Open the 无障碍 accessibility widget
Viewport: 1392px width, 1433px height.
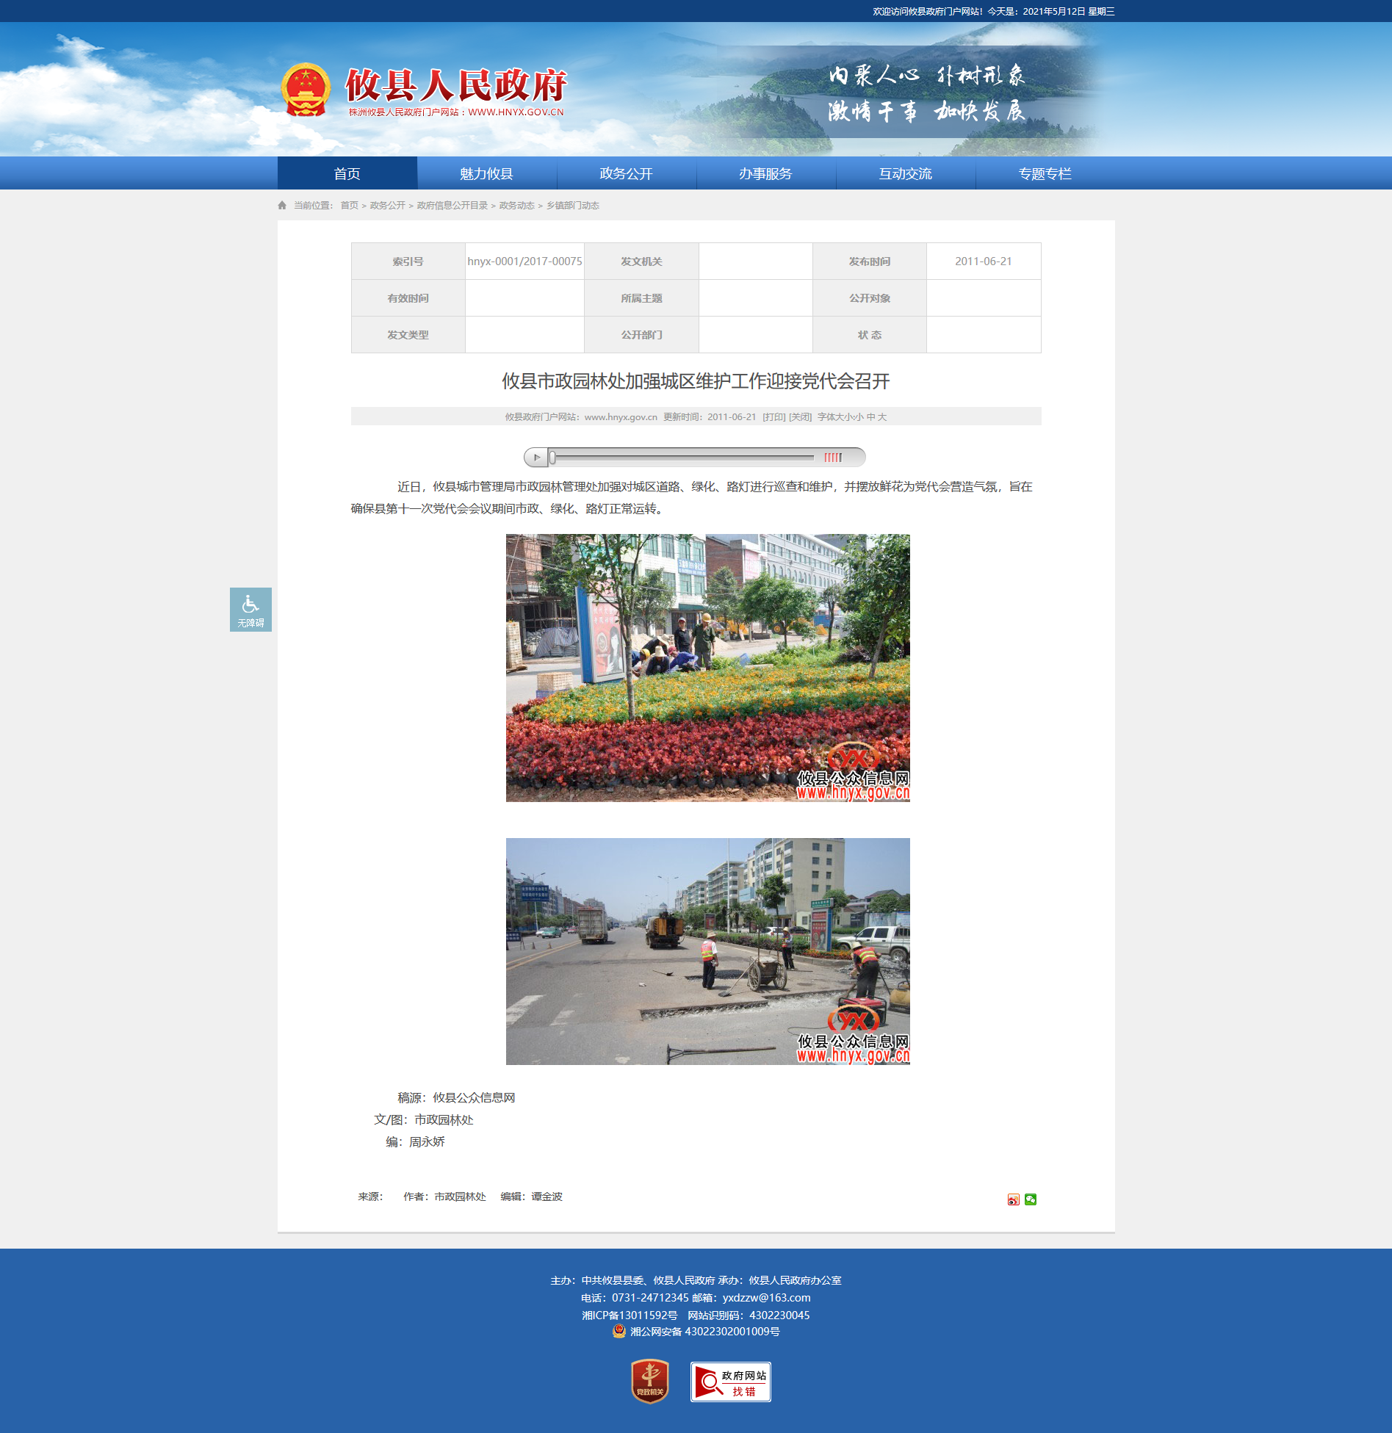click(x=250, y=609)
